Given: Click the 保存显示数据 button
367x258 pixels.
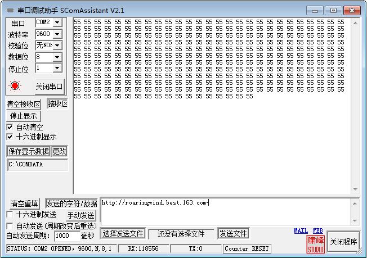Looking at the screenshot, I should [x=28, y=151].
